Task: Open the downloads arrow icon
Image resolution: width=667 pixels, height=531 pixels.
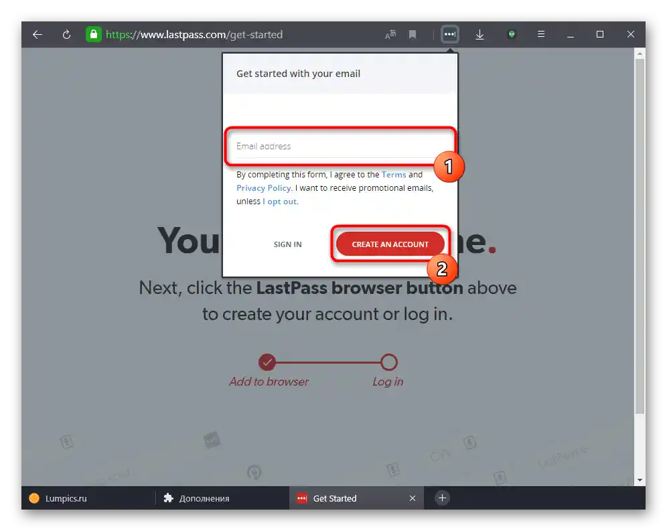Action: pyautogui.click(x=479, y=34)
